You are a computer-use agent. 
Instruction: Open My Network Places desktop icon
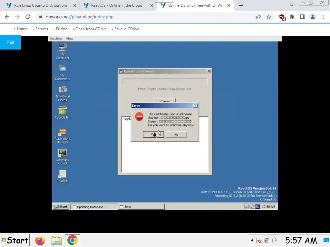pyautogui.click(x=63, y=94)
